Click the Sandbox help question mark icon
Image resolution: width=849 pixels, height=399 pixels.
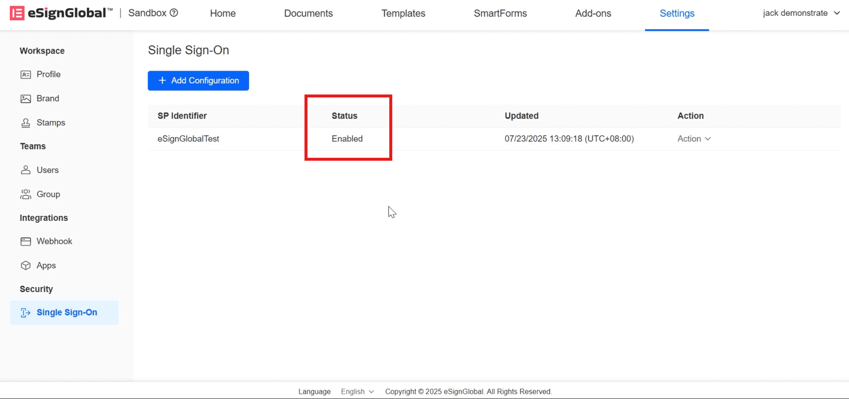(x=174, y=13)
